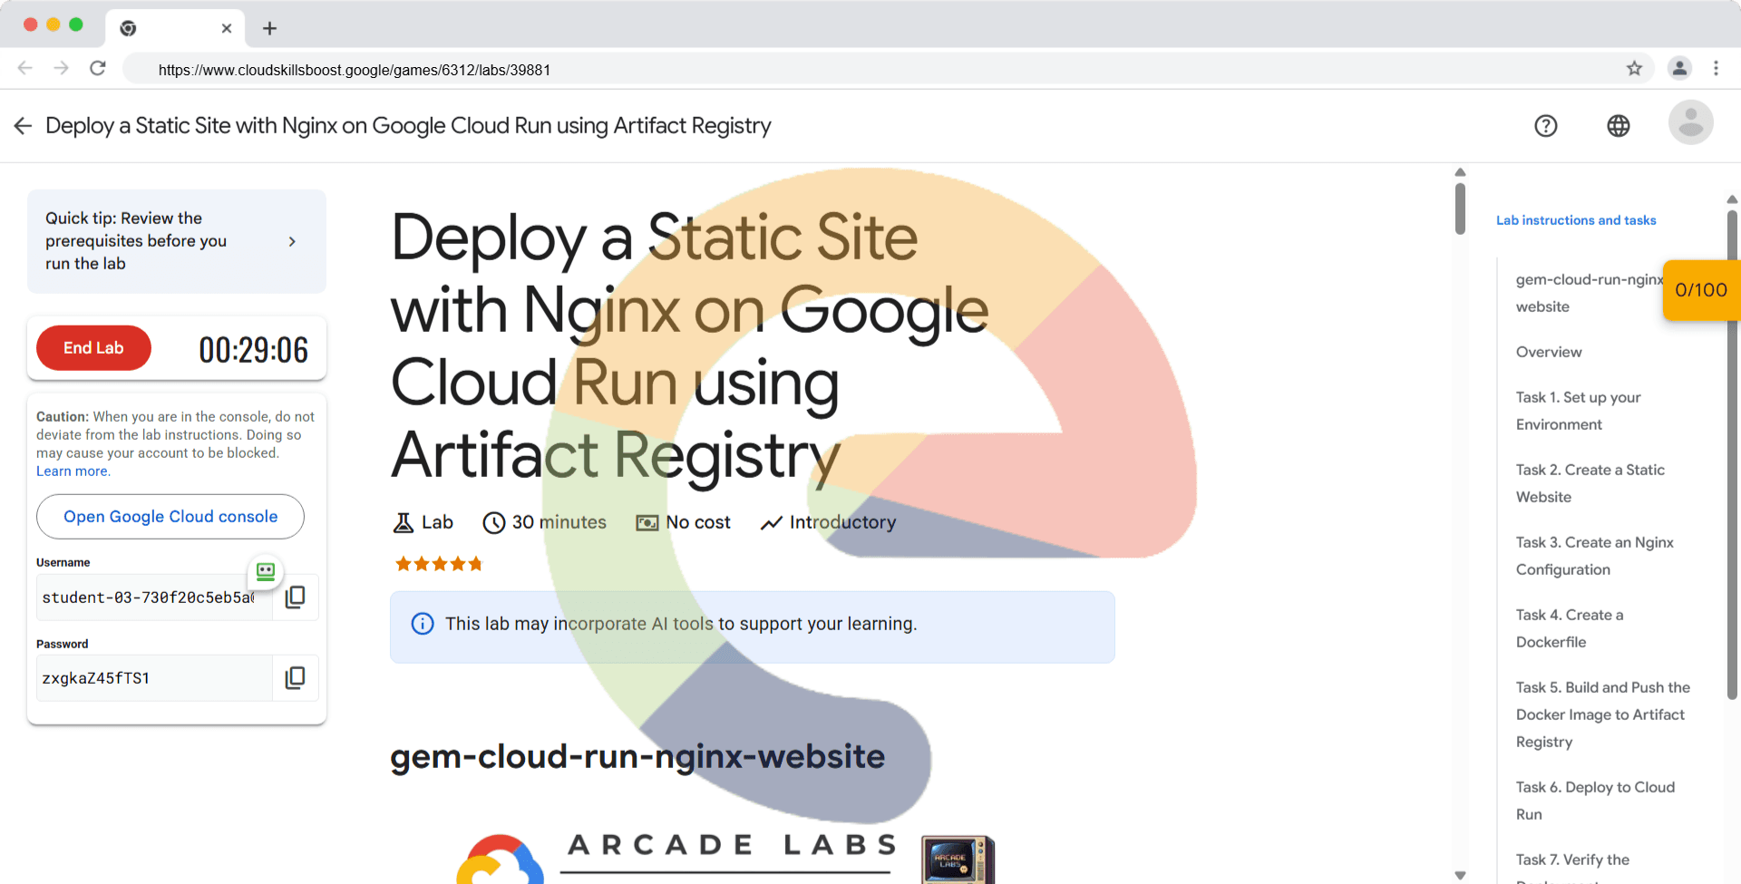This screenshot has height=884, width=1741.
Task: Click the green assistant bot icon
Action: 266,571
